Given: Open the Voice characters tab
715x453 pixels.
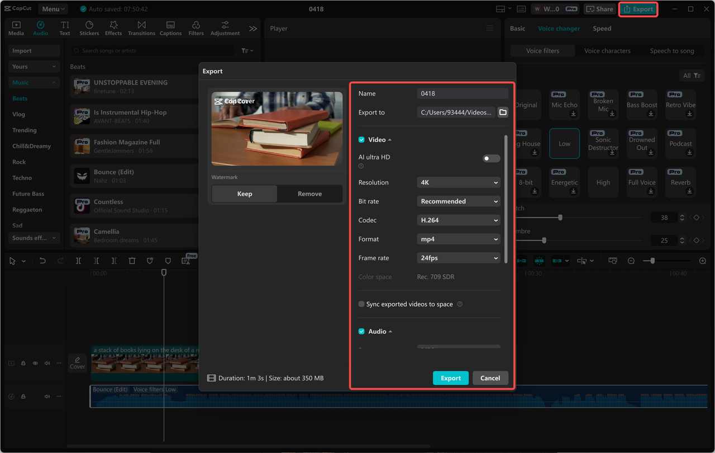Looking at the screenshot, I should pos(607,51).
